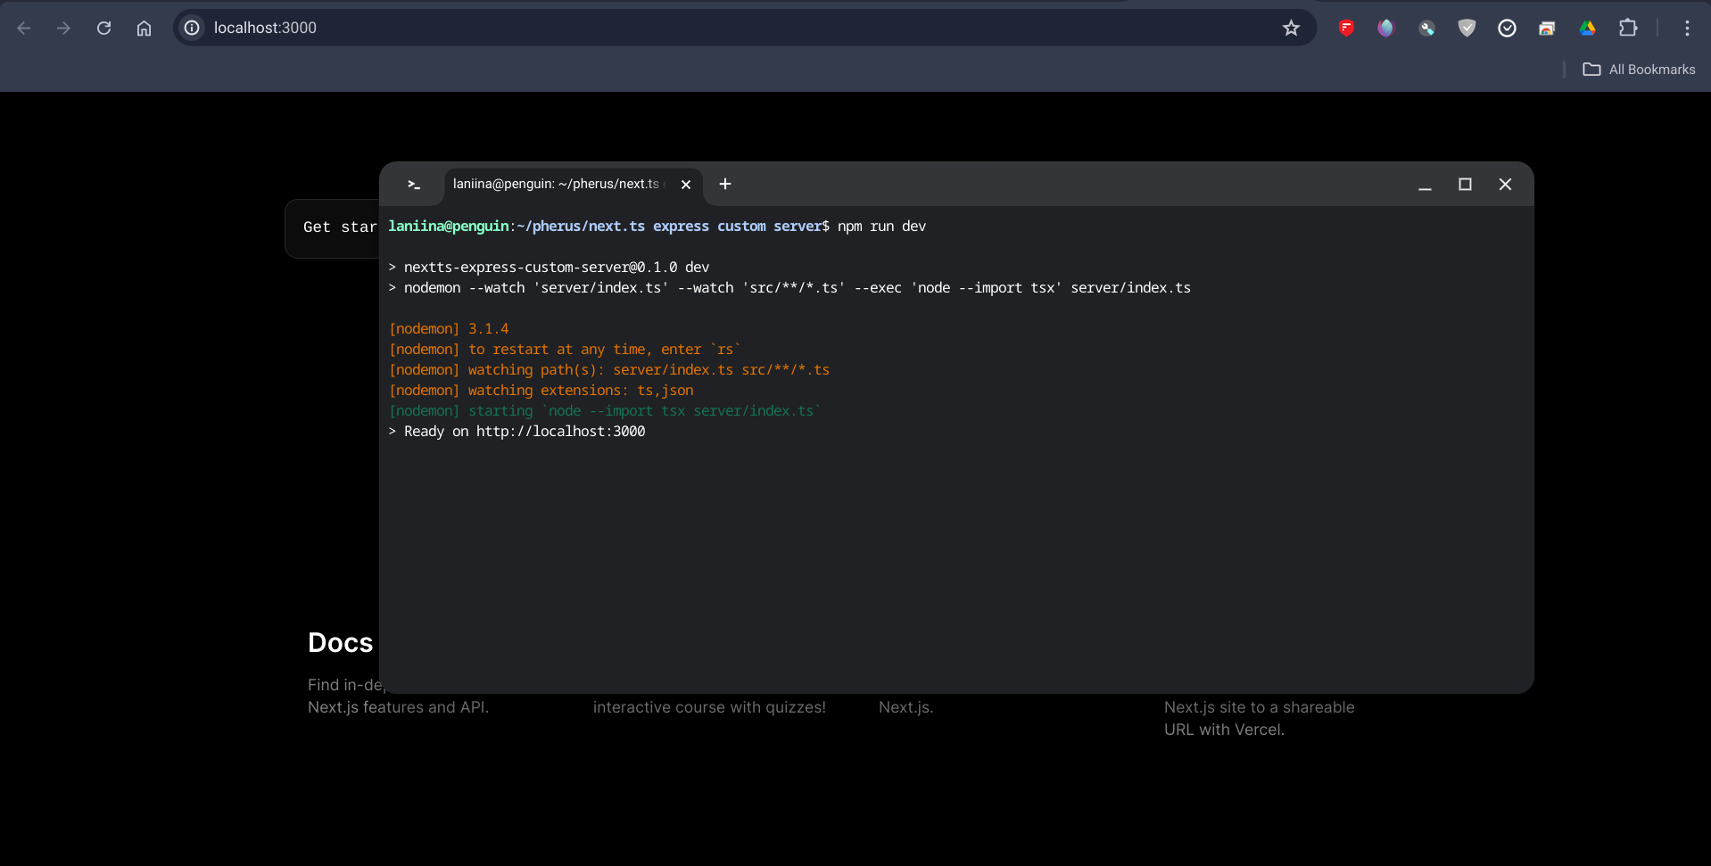Click the browser Back arrow
Screen dimensions: 1711x866
coord(24,28)
